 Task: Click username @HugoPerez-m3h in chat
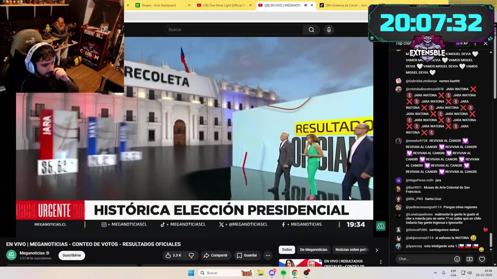coord(419,180)
